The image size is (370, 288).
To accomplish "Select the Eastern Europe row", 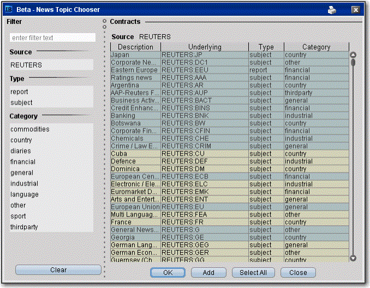I will point(230,70).
